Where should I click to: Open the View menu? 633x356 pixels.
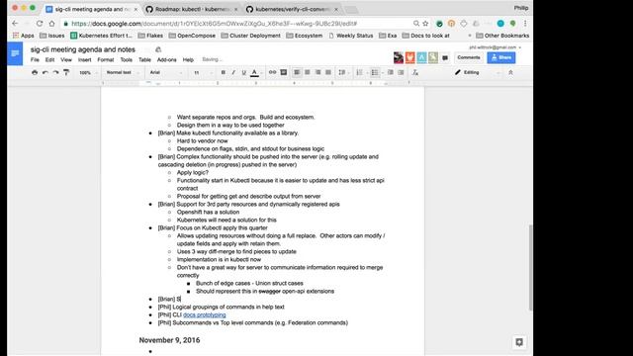(66, 59)
